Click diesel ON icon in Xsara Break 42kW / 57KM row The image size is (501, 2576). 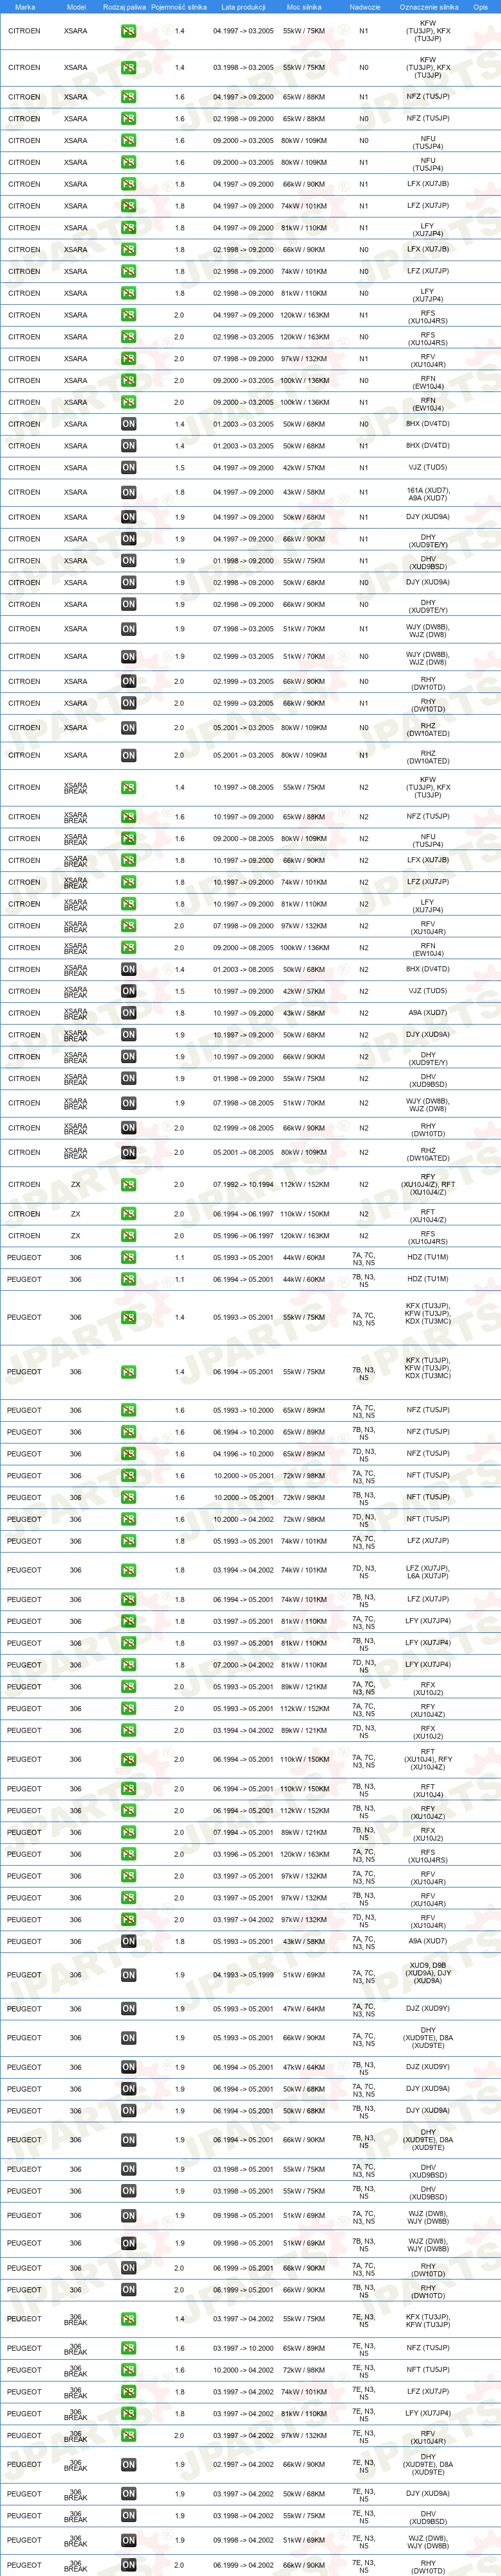(x=129, y=991)
